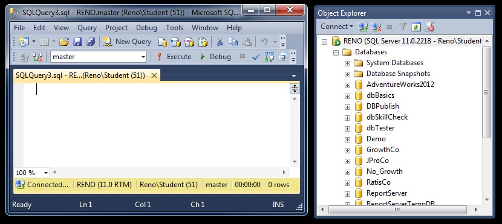Open Standard toolbar options overflow arrow
Screen dimensions: 502x224
pos(282,42)
